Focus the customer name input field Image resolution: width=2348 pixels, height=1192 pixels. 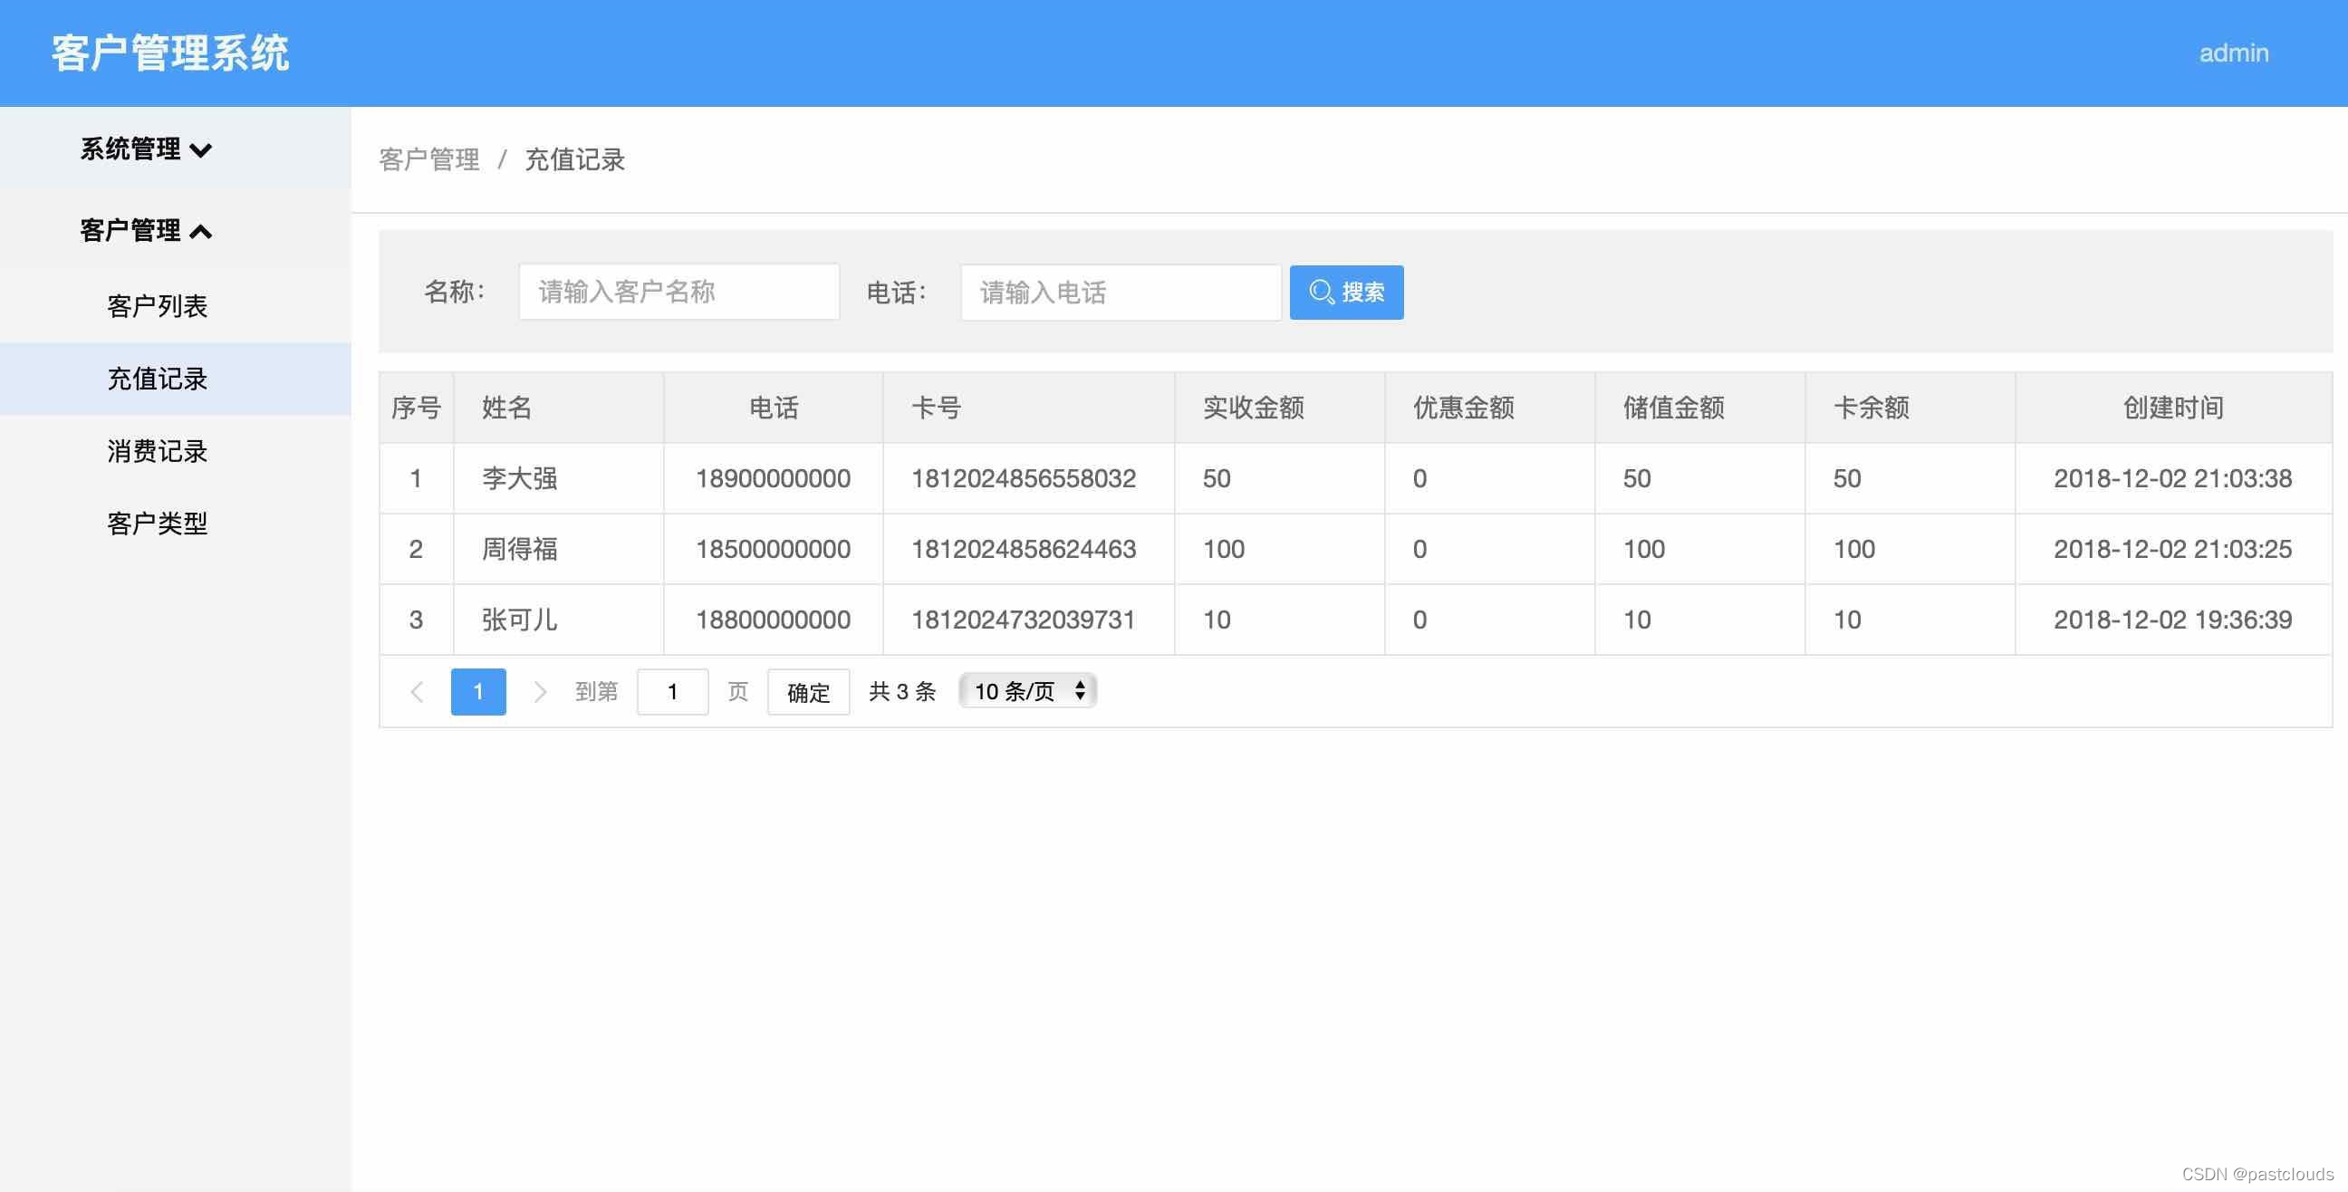point(678,292)
